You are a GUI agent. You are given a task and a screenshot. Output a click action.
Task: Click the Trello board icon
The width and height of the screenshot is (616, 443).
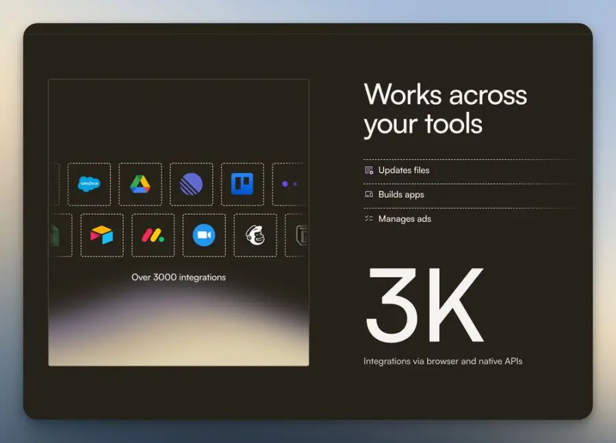coord(242,184)
